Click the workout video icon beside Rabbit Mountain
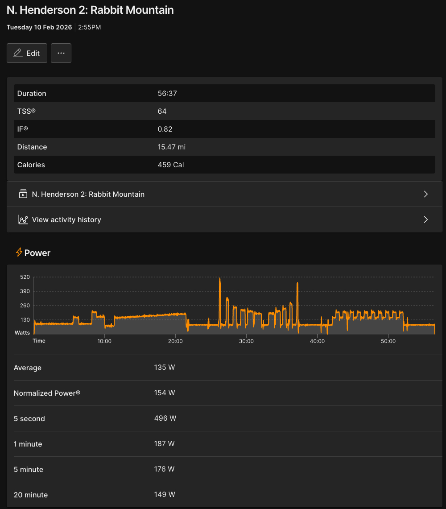This screenshot has width=446, height=509. tap(23, 194)
